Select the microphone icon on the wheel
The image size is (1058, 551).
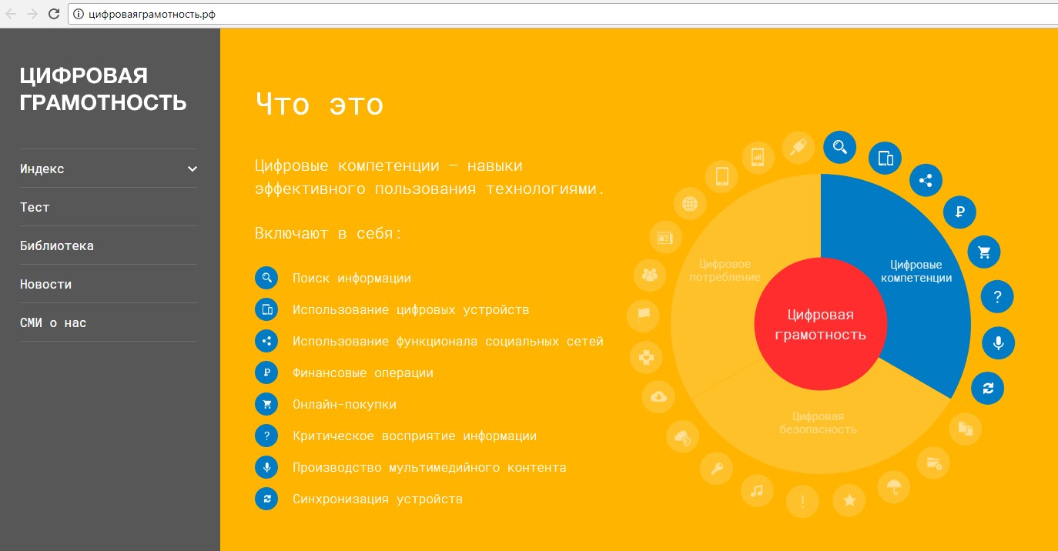(x=998, y=343)
